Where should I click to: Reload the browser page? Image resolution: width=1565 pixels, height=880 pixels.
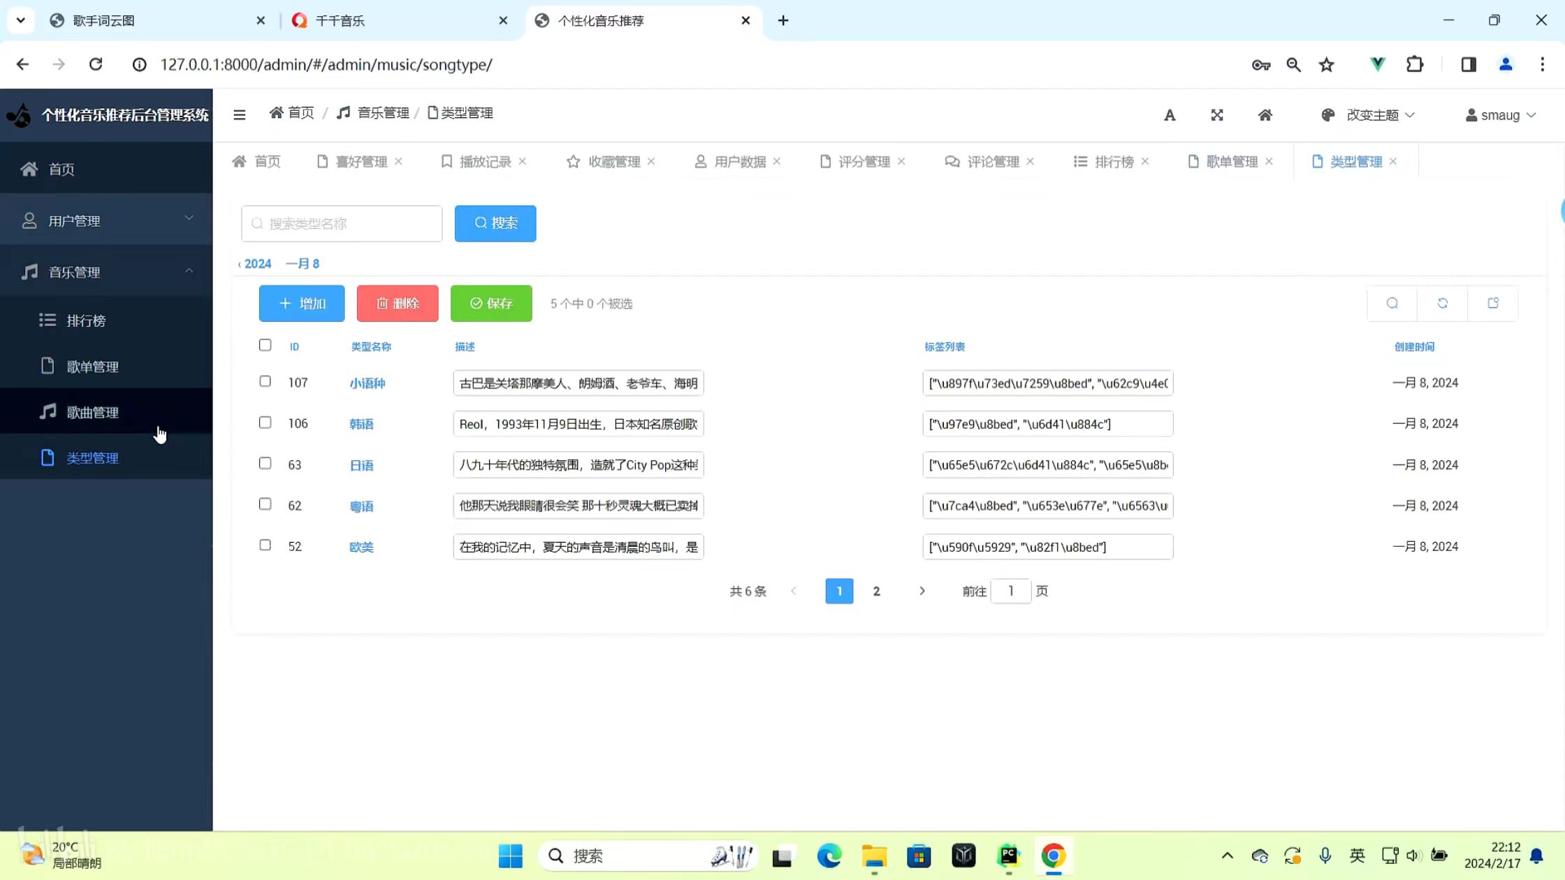coord(96,64)
